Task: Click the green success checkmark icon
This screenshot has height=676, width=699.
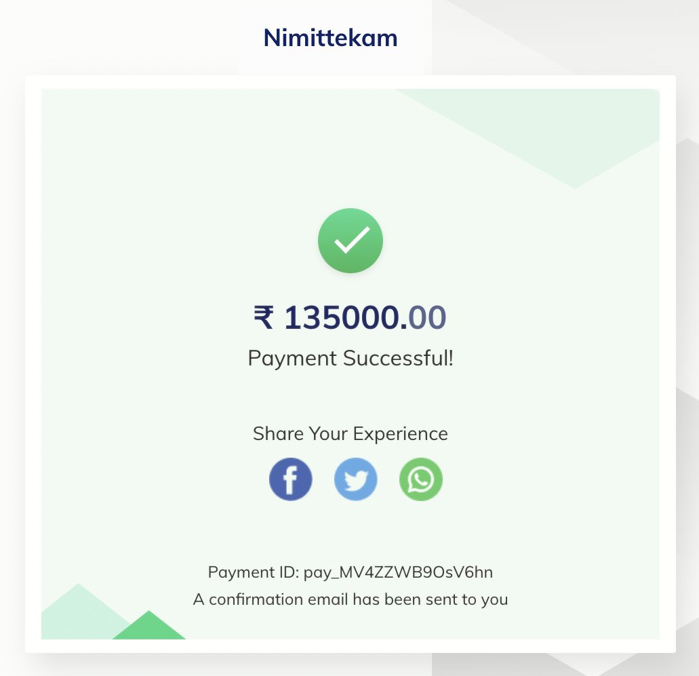Action: click(351, 241)
